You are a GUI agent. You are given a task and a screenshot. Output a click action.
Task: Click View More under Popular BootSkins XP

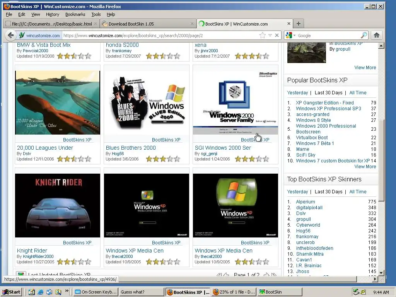[x=365, y=167]
